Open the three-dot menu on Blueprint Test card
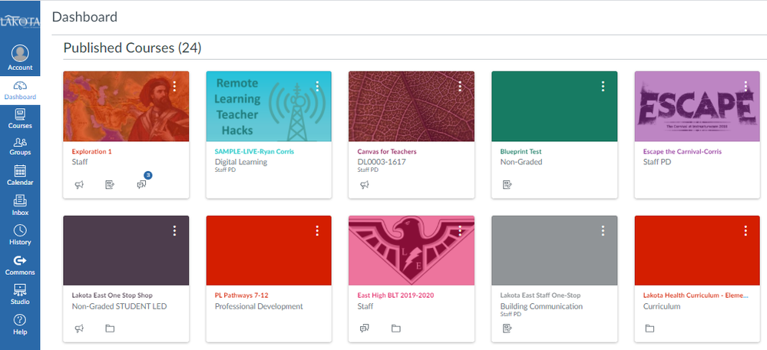The image size is (767, 350). [603, 87]
